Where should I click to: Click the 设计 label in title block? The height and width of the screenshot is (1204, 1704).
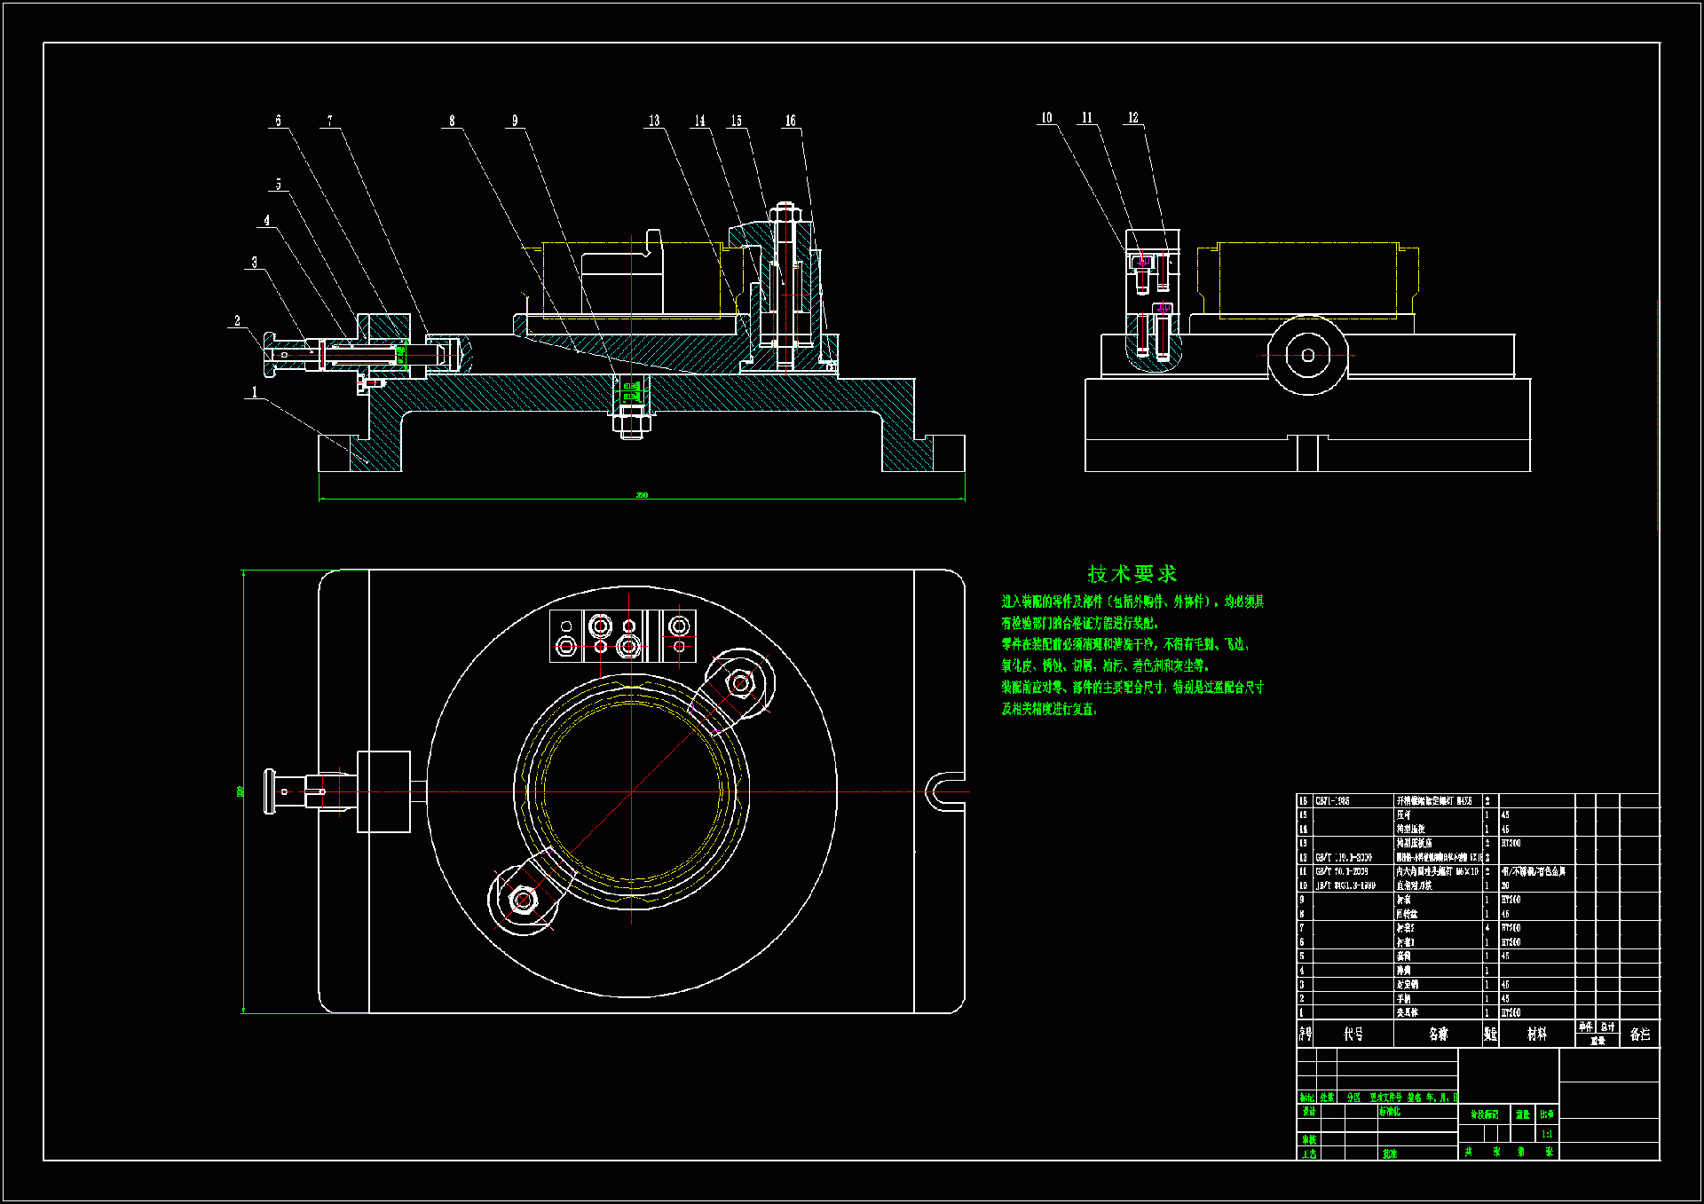[1309, 1112]
